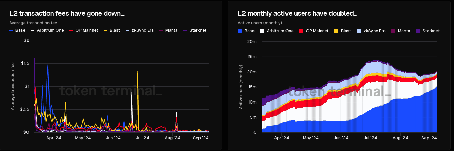Click the Base fee spike peak near $1.5
The width and height of the screenshot is (454, 151).
point(48,65)
